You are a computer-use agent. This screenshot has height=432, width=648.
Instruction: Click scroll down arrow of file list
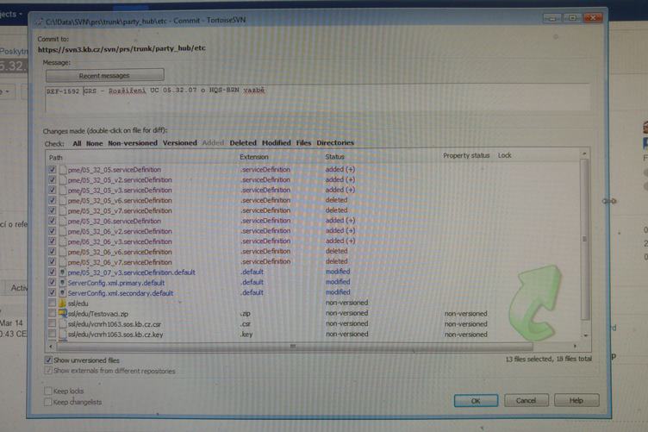[585, 335]
